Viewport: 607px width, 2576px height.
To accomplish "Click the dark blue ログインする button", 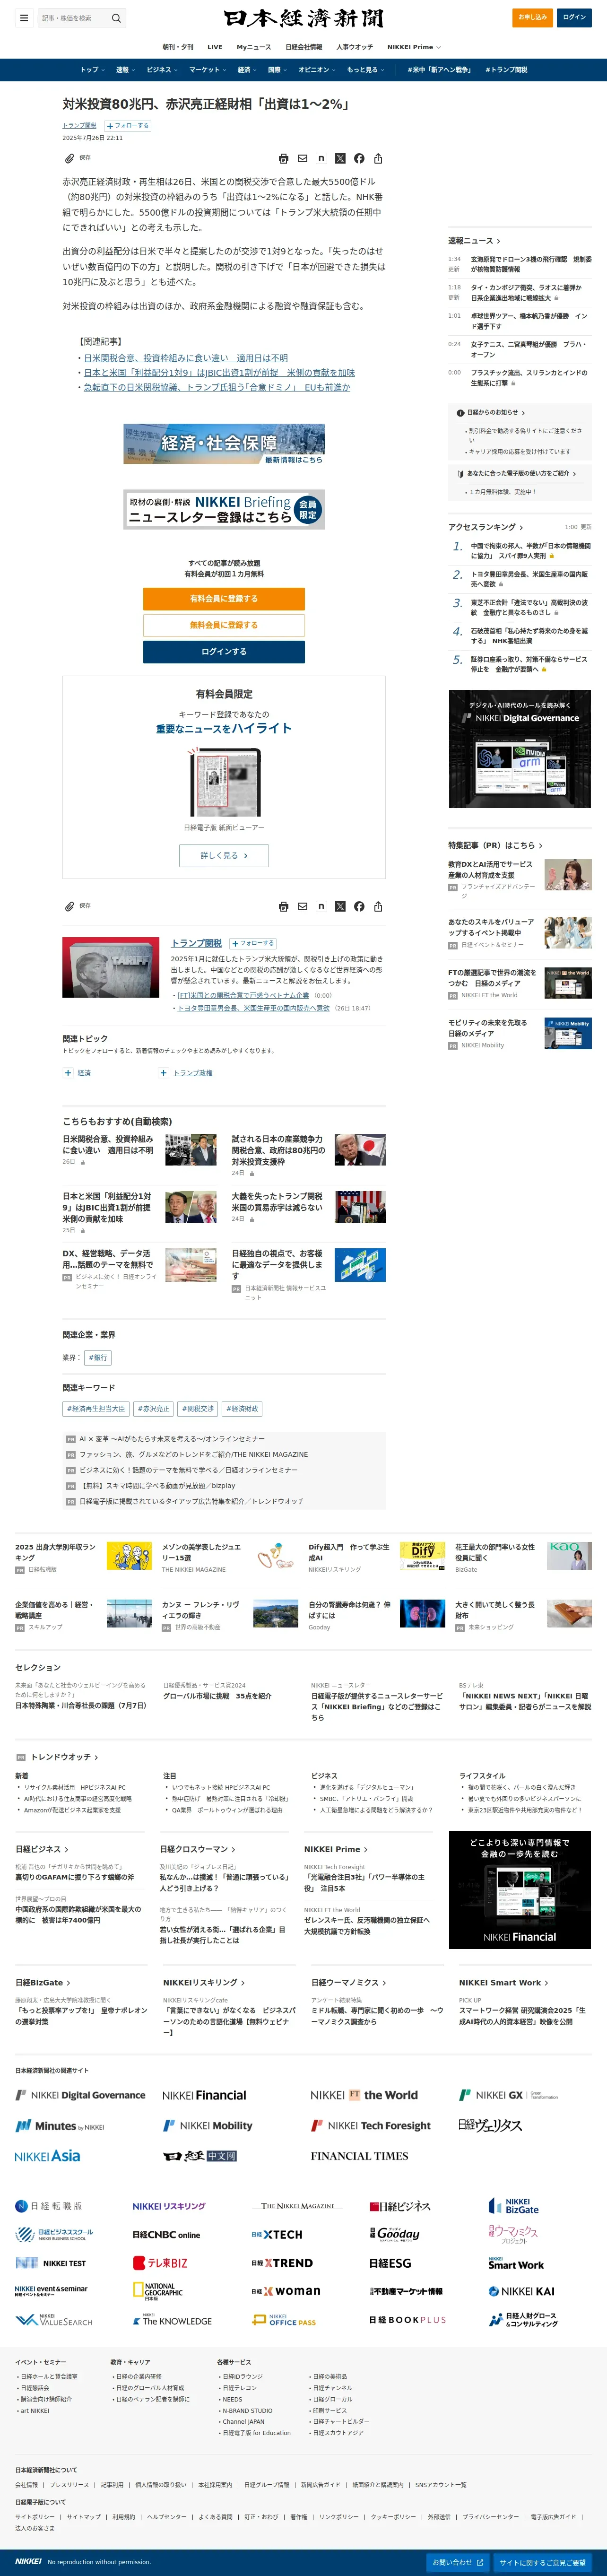I will pyautogui.click(x=224, y=651).
